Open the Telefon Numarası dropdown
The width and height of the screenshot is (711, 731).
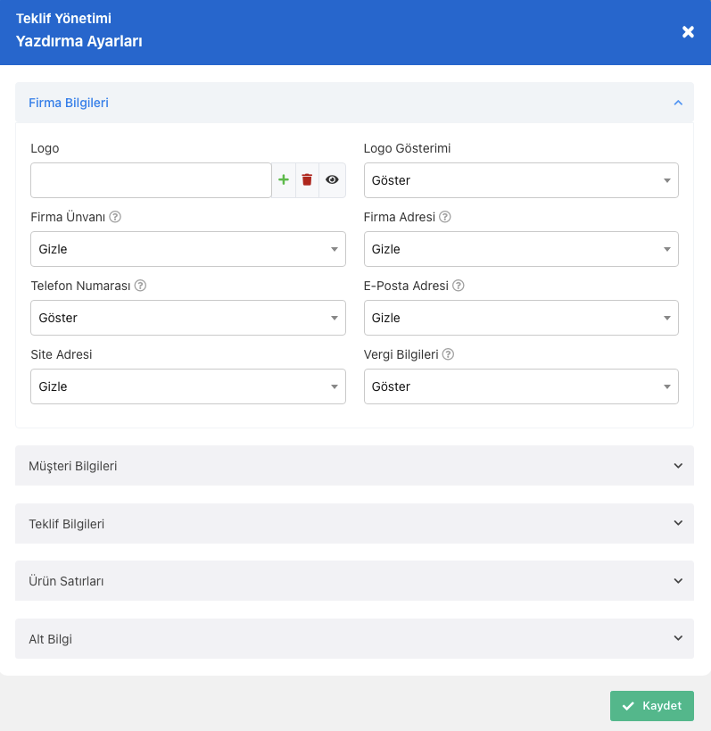(x=188, y=318)
